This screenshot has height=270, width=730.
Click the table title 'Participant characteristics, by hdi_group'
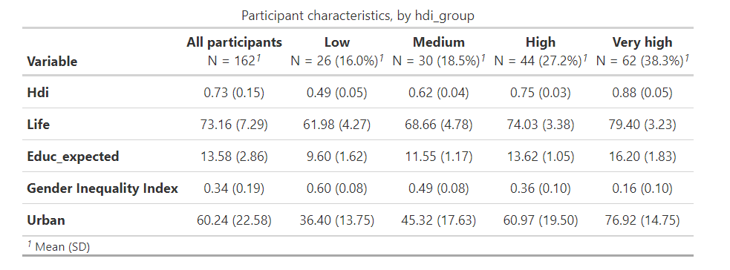pos(357,16)
